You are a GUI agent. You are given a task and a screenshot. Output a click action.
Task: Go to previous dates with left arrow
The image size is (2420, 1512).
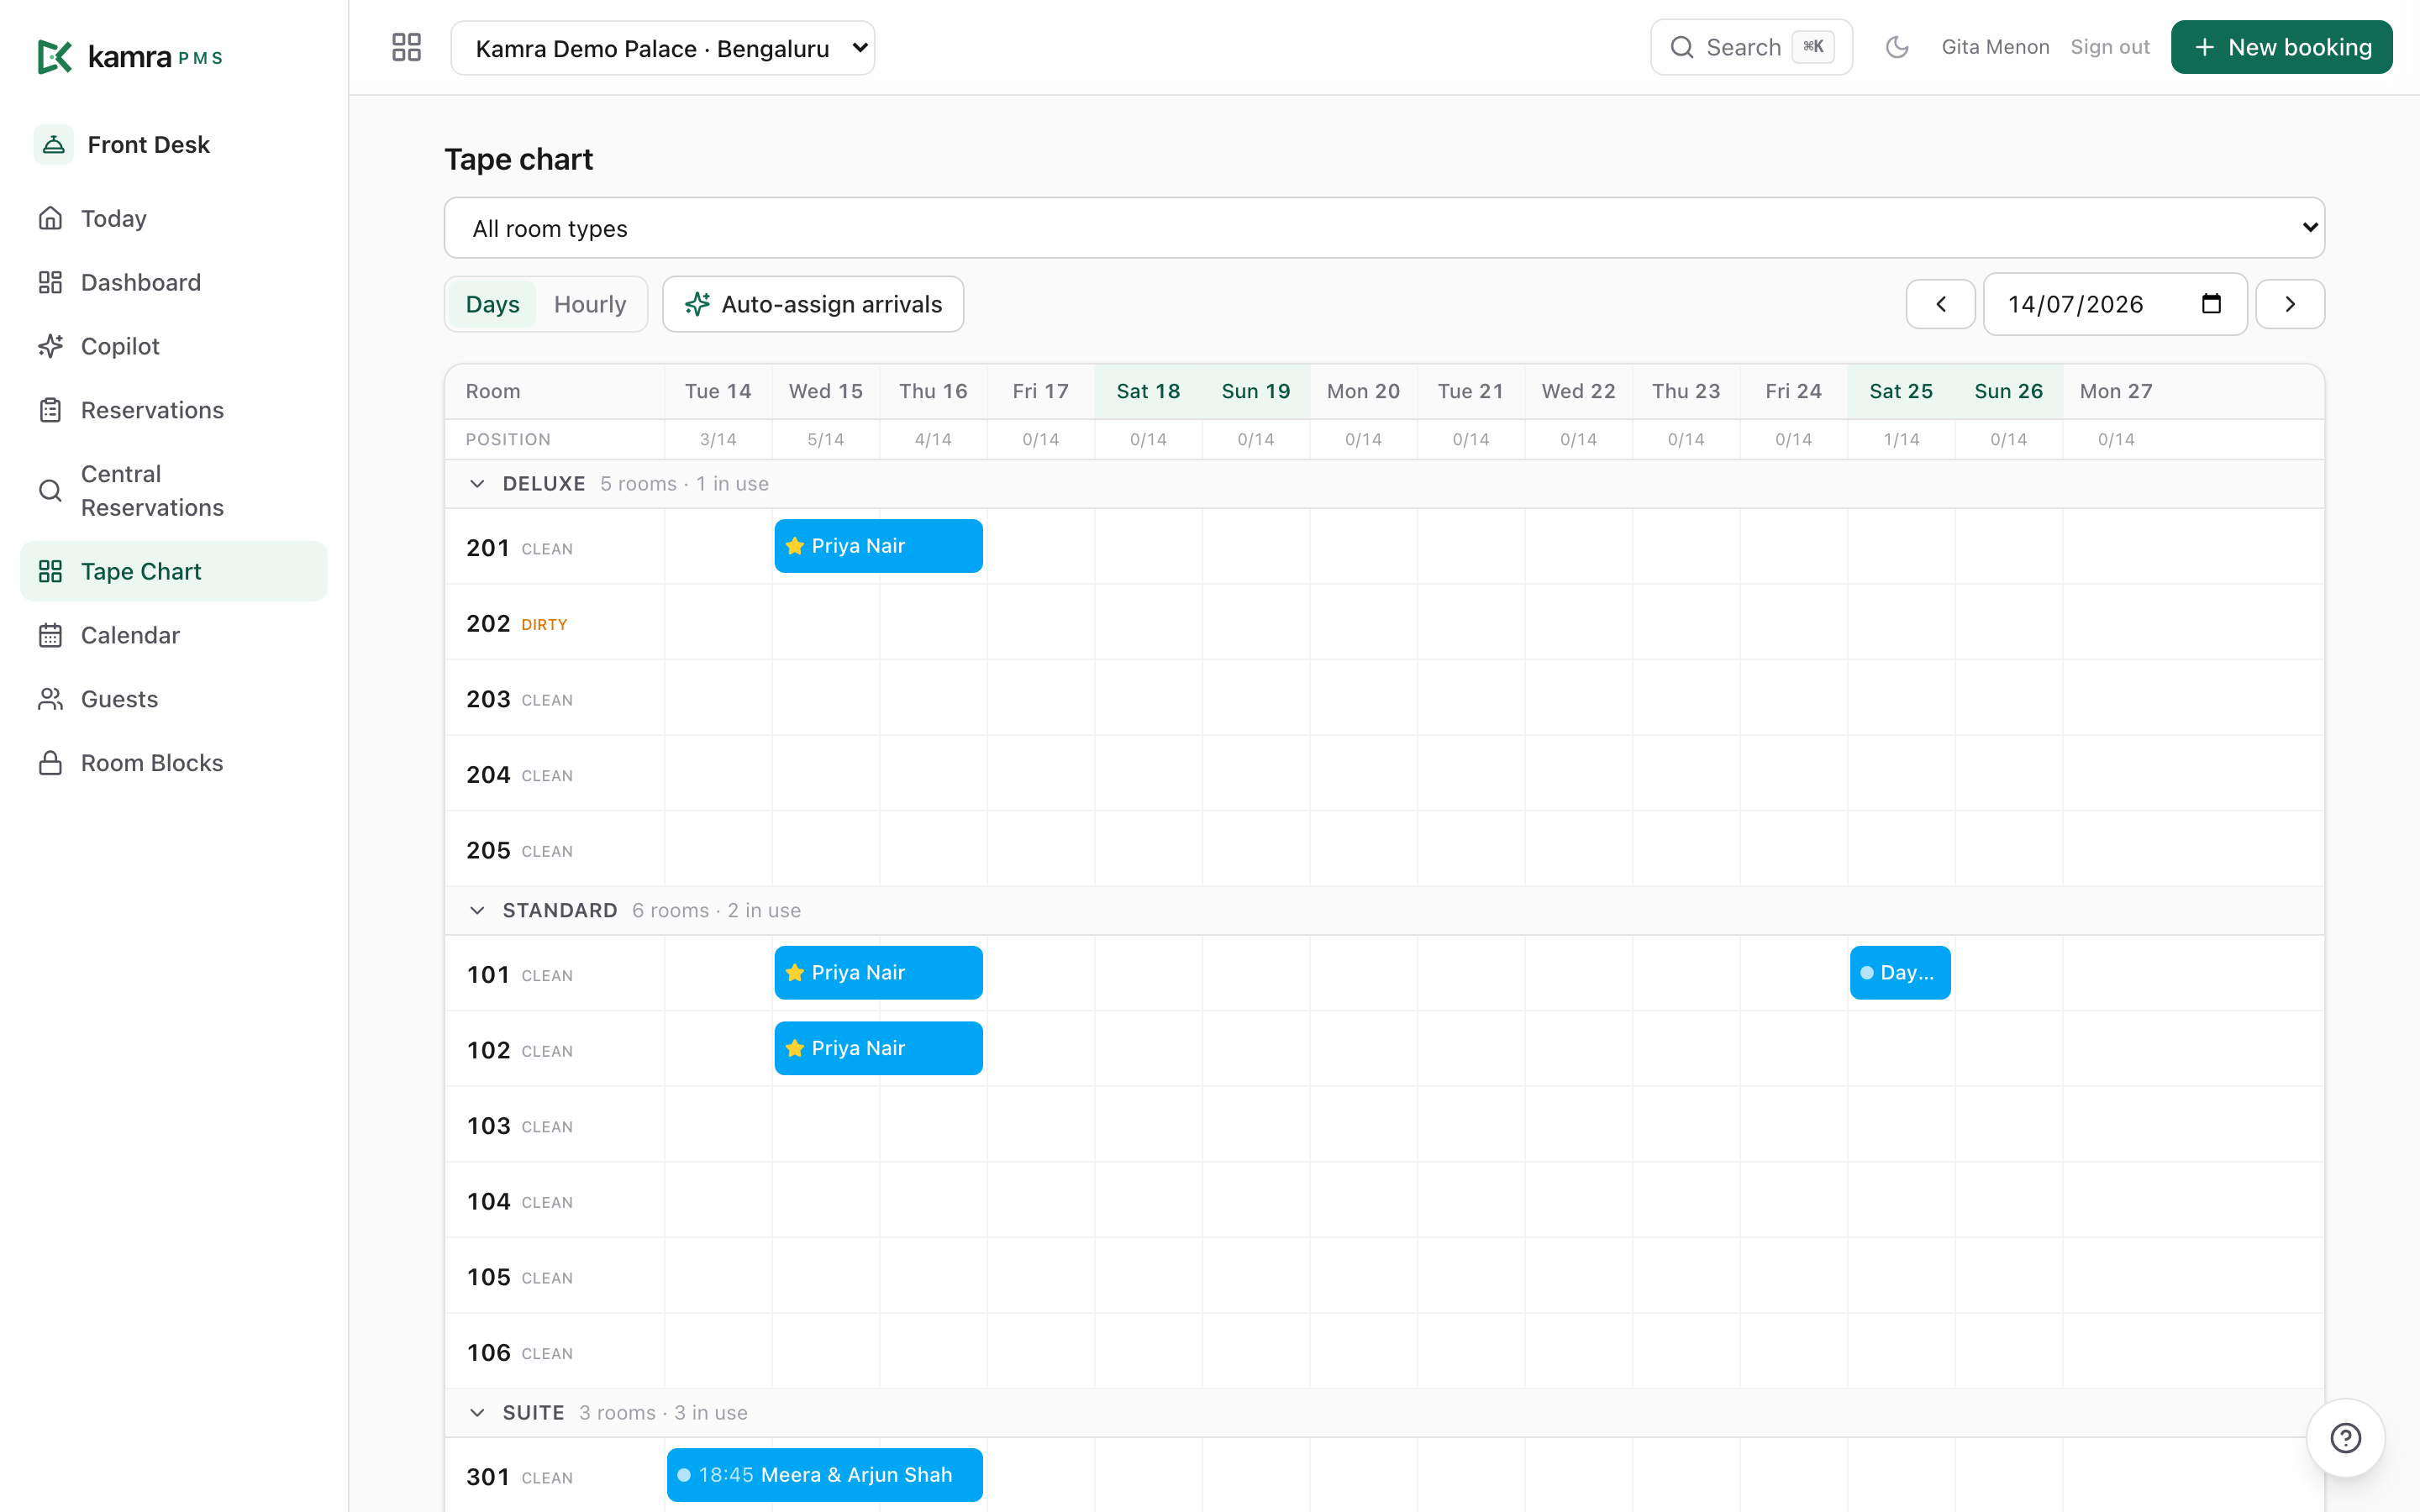tap(1940, 304)
